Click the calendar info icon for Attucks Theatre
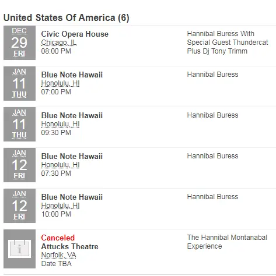Image resolution: width=276 pixels, height=276 pixels. [19, 249]
